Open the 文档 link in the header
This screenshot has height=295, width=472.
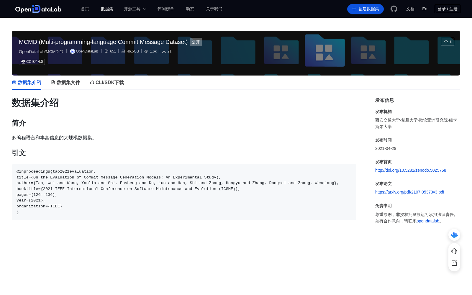(x=410, y=9)
